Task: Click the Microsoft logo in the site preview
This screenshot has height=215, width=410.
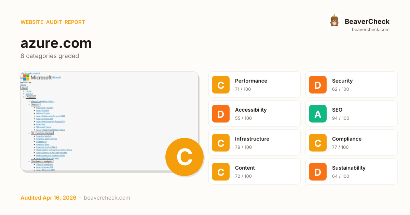Action: click(x=37, y=77)
